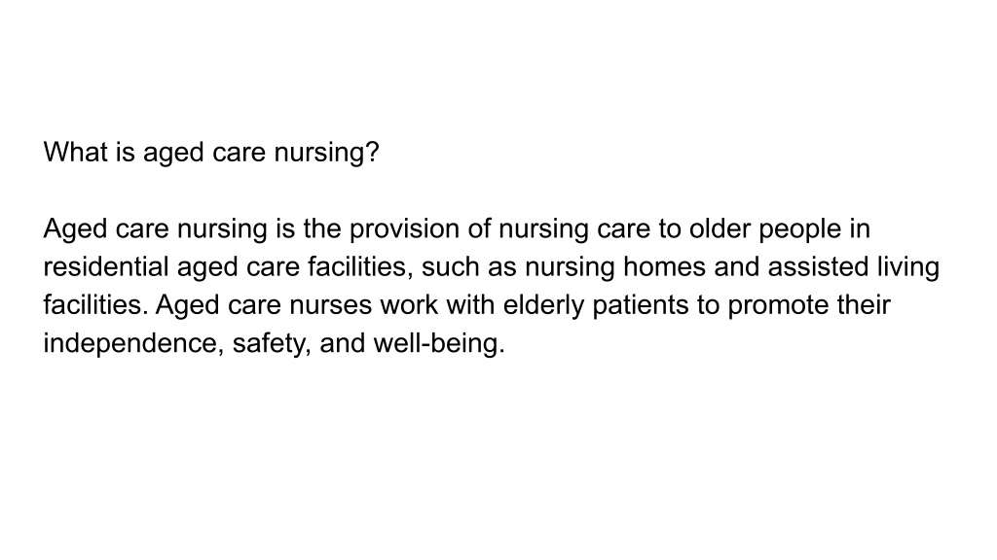997x560 pixels.
Task: Click the word 'people' in the first line
Action: tap(800, 229)
